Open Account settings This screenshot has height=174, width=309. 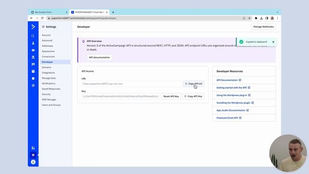coord(46,35)
